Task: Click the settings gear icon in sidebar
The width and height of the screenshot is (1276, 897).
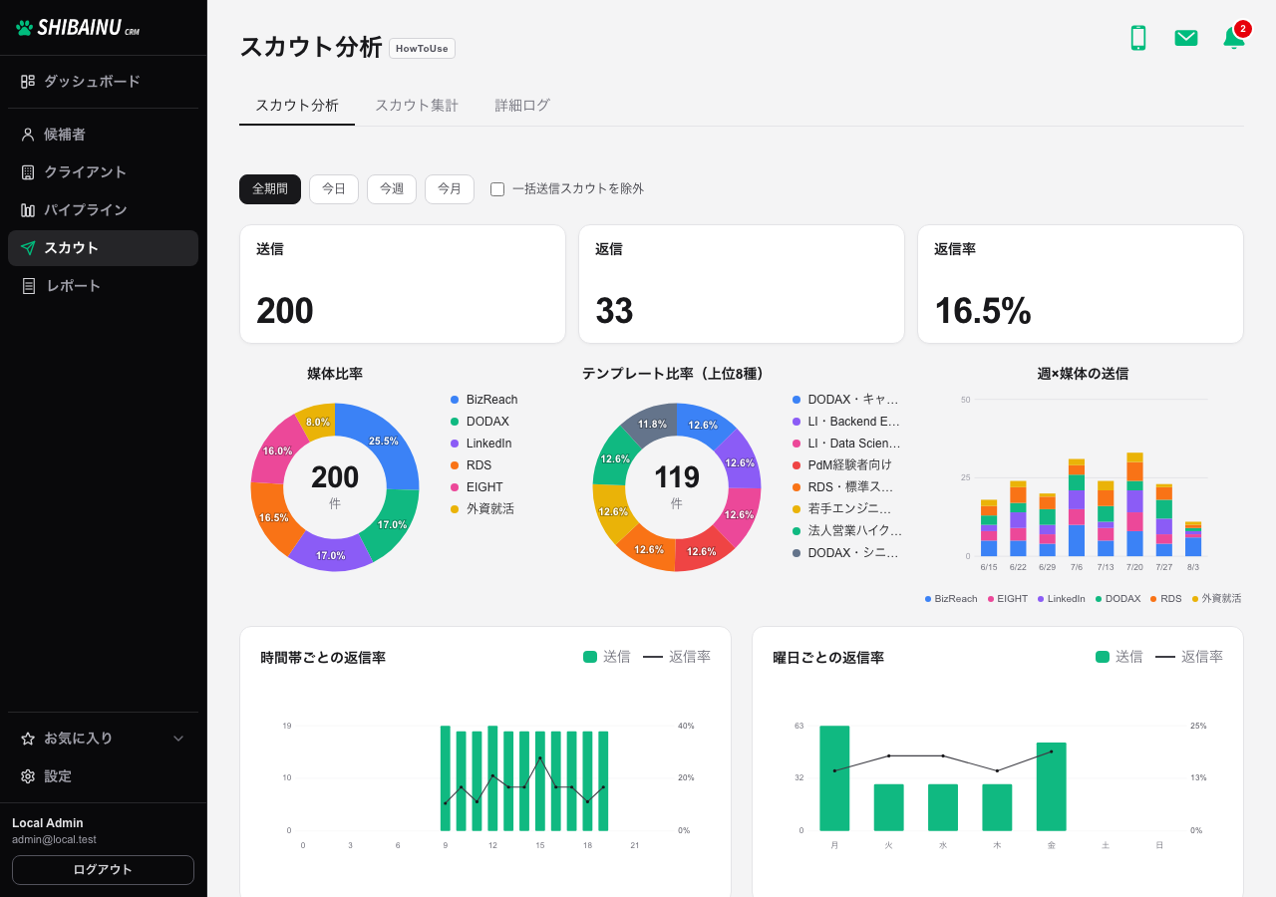Action: [x=28, y=776]
